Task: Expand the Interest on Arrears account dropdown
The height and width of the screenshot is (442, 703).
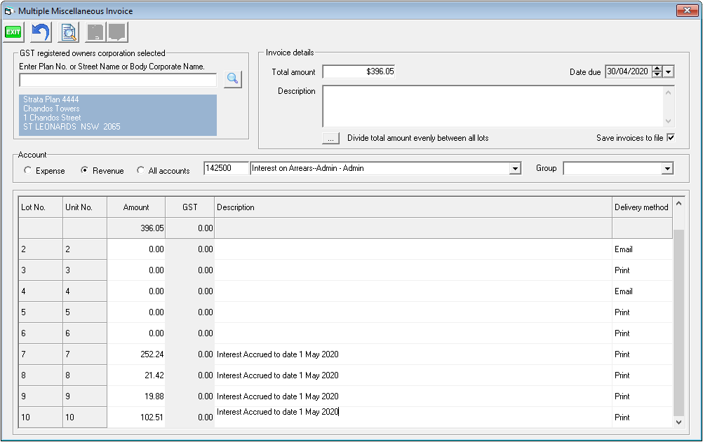Action: tap(515, 168)
